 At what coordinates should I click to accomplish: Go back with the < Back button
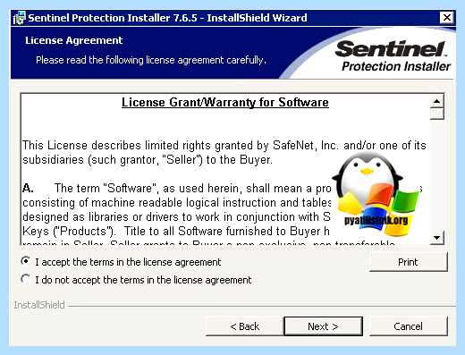tap(244, 326)
